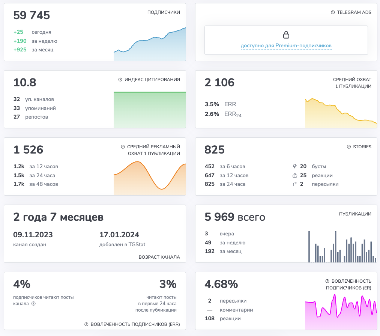The width and height of the screenshot is (380, 336).
Task: Click the '192 за месяц' row
Action: (223, 251)
